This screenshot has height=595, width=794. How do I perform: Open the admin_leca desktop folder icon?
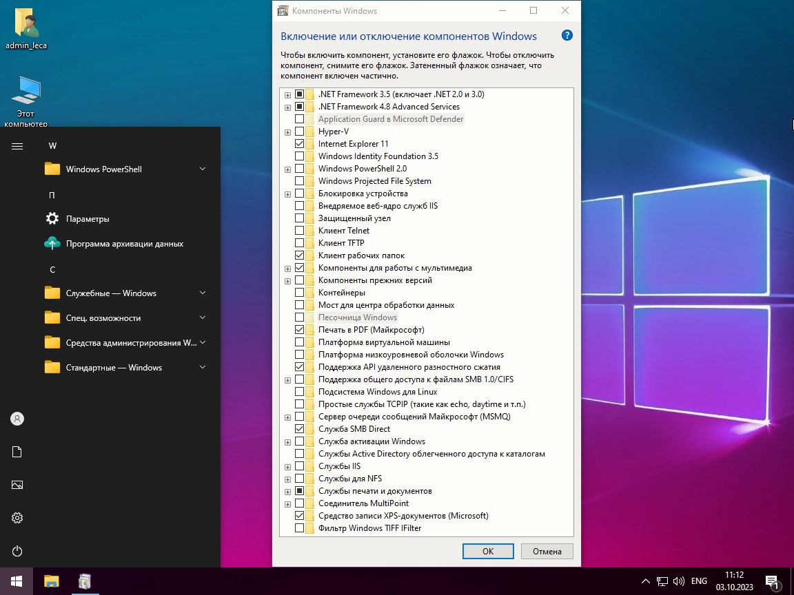point(26,24)
